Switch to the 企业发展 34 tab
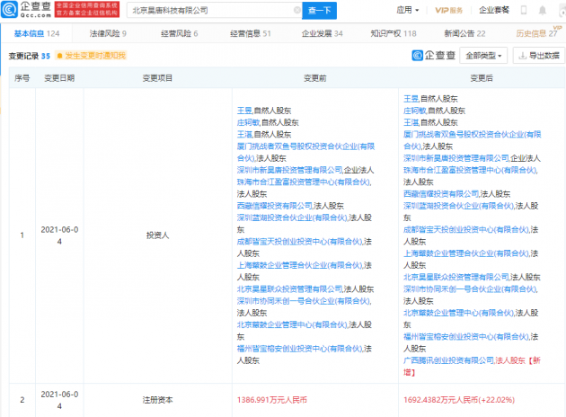566x417 pixels. pyautogui.click(x=322, y=33)
